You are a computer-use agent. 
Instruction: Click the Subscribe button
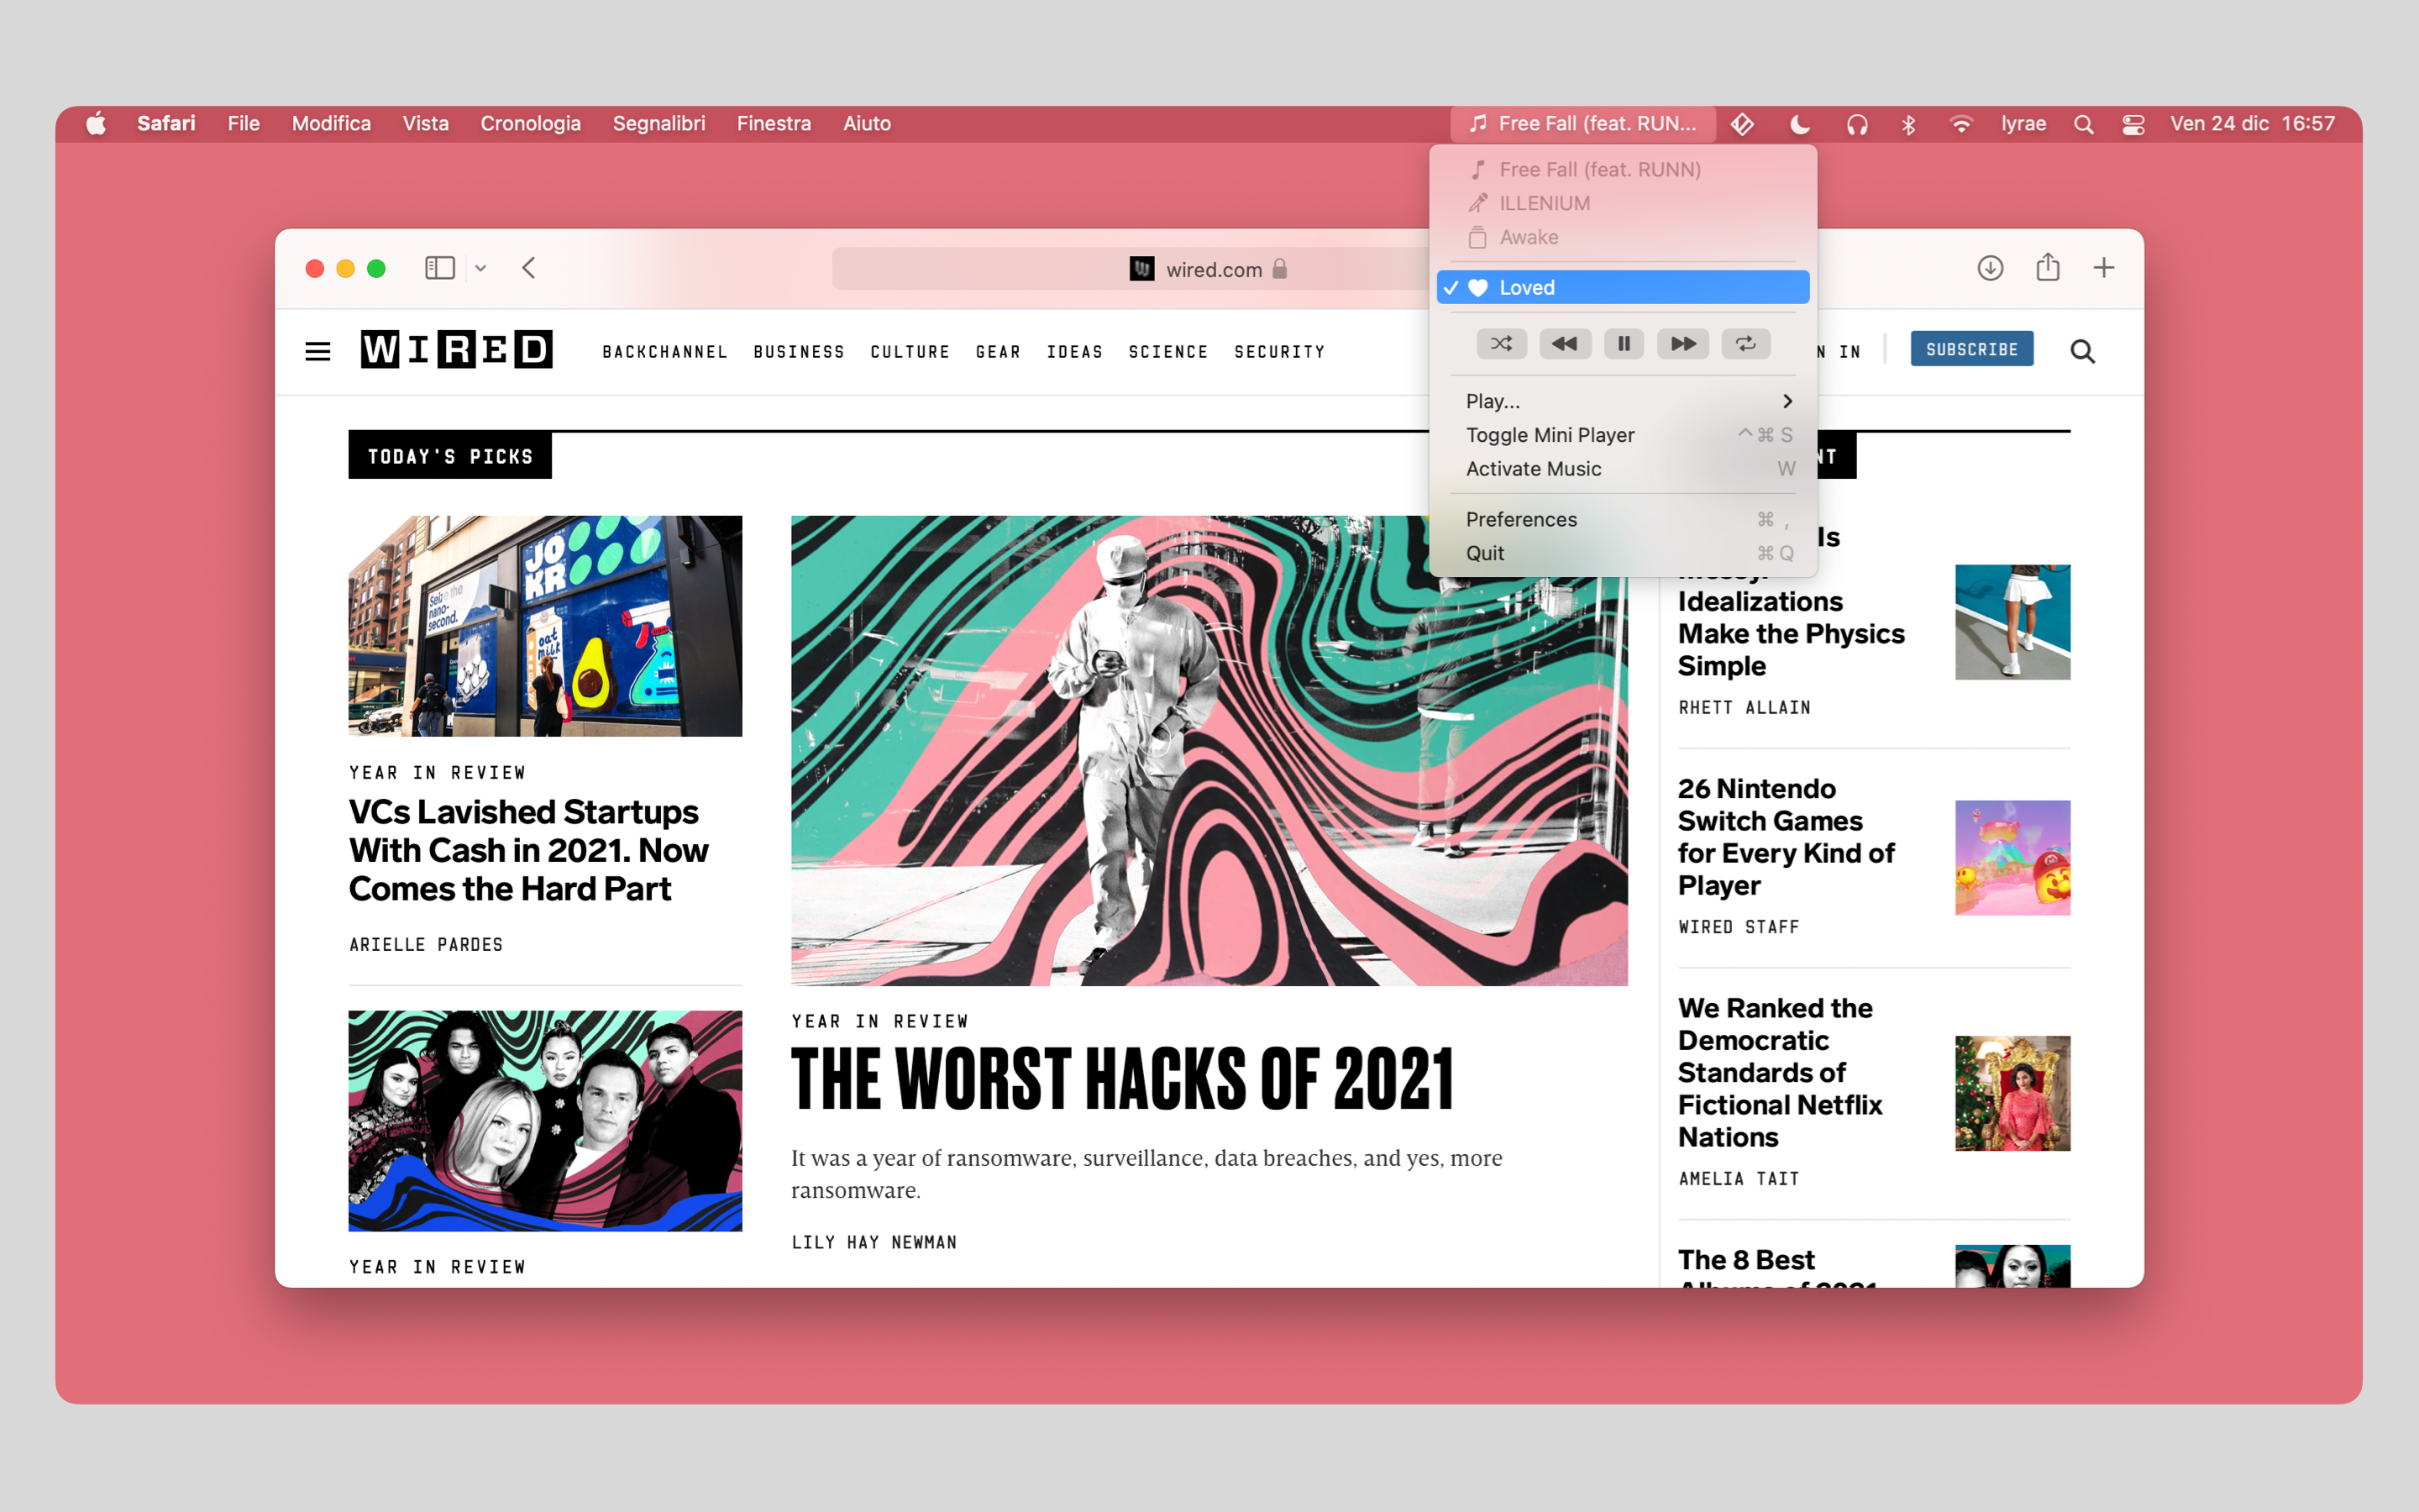tap(1971, 349)
